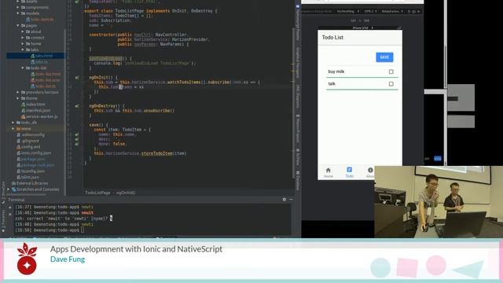Open the No throttling dropdown in device toolbar
Image resolution: width=503 pixels, height=283 pixels.
click(347, 11)
